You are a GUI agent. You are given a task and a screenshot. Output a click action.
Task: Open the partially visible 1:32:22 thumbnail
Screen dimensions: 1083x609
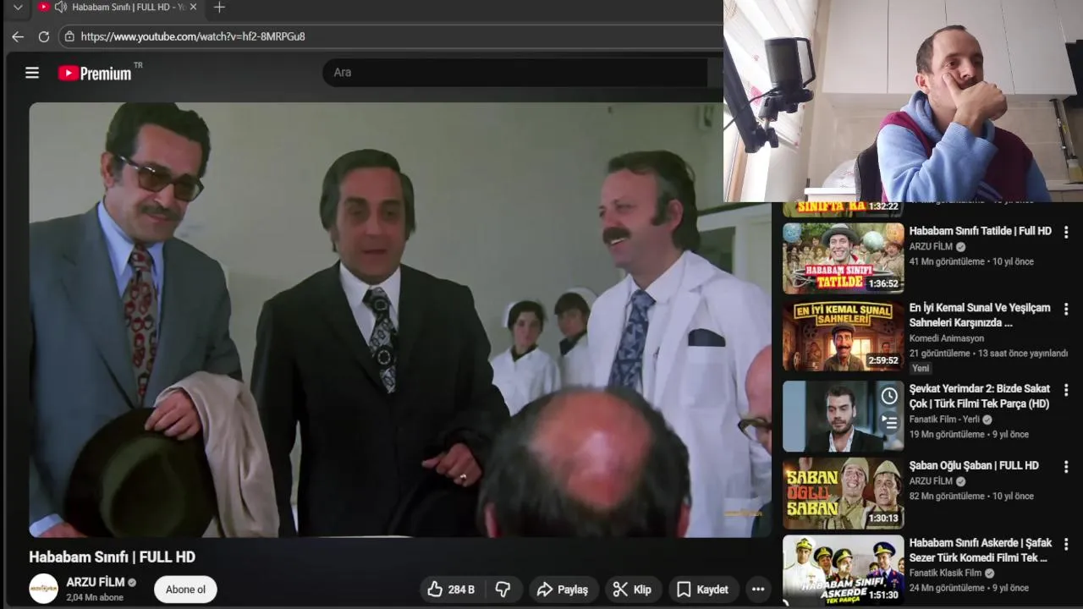843,209
